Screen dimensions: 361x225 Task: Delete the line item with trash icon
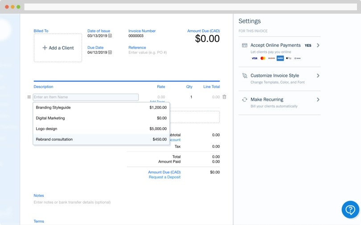[224, 97]
